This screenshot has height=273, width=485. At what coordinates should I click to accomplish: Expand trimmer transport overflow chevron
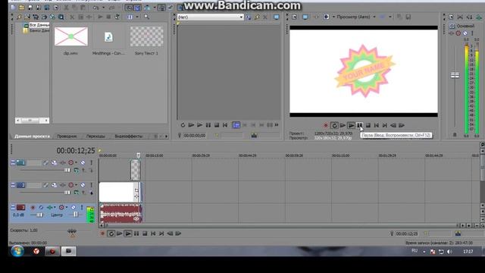(277, 125)
